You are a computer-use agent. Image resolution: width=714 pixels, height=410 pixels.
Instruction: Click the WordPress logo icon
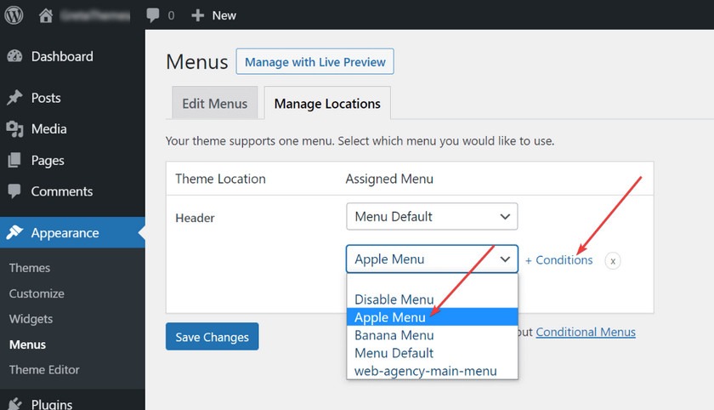pos(14,14)
